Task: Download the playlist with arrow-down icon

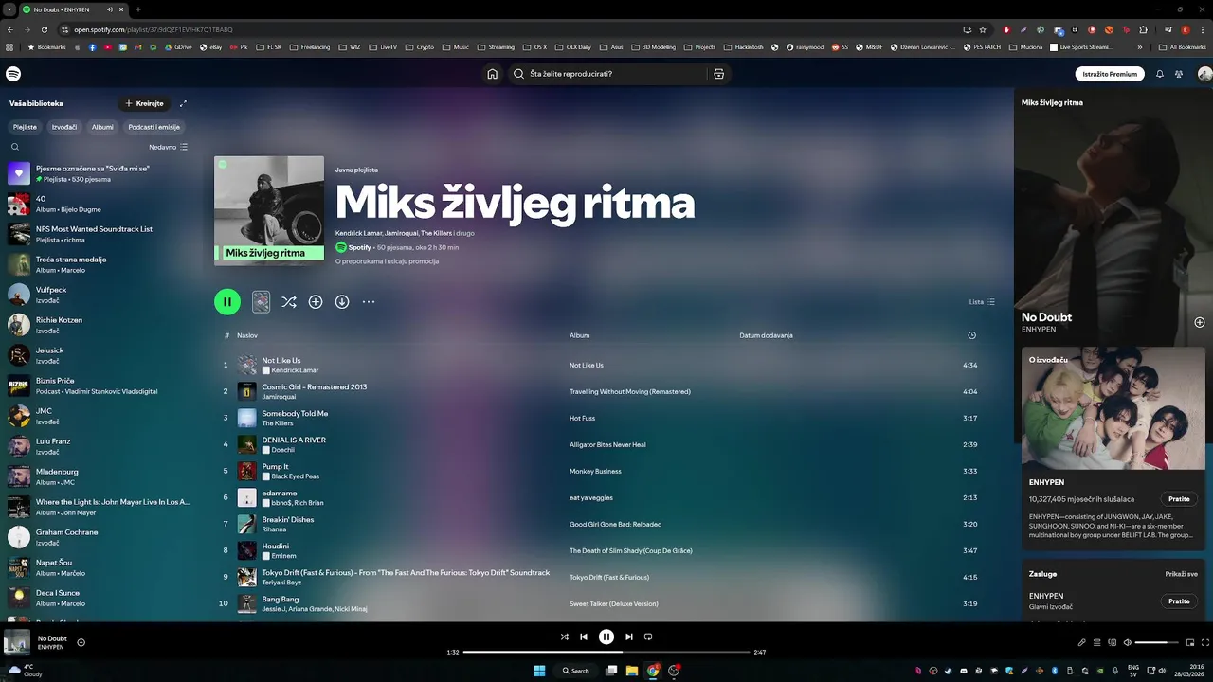Action: click(342, 301)
